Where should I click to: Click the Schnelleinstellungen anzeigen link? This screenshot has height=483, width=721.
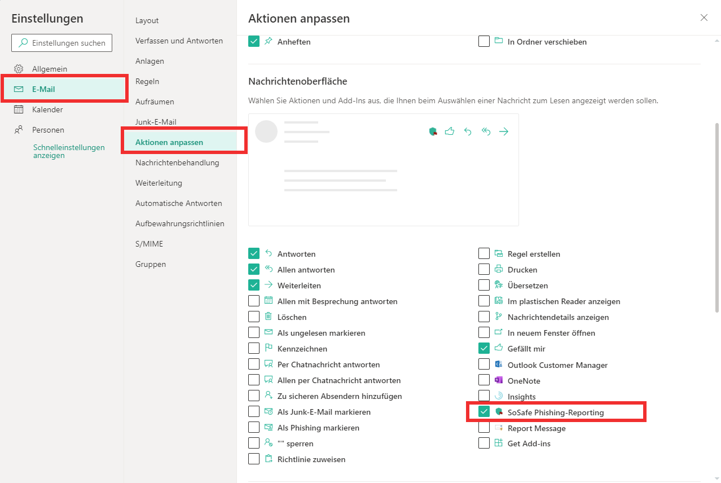coord(69,151)
